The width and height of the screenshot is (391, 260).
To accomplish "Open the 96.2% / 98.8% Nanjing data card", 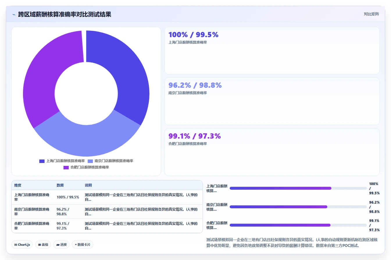I will click(272, 101).
